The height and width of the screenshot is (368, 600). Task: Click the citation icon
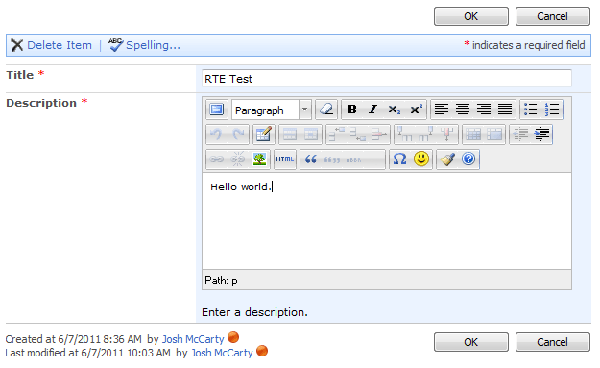pyautogui.click(x=332, y=159)
